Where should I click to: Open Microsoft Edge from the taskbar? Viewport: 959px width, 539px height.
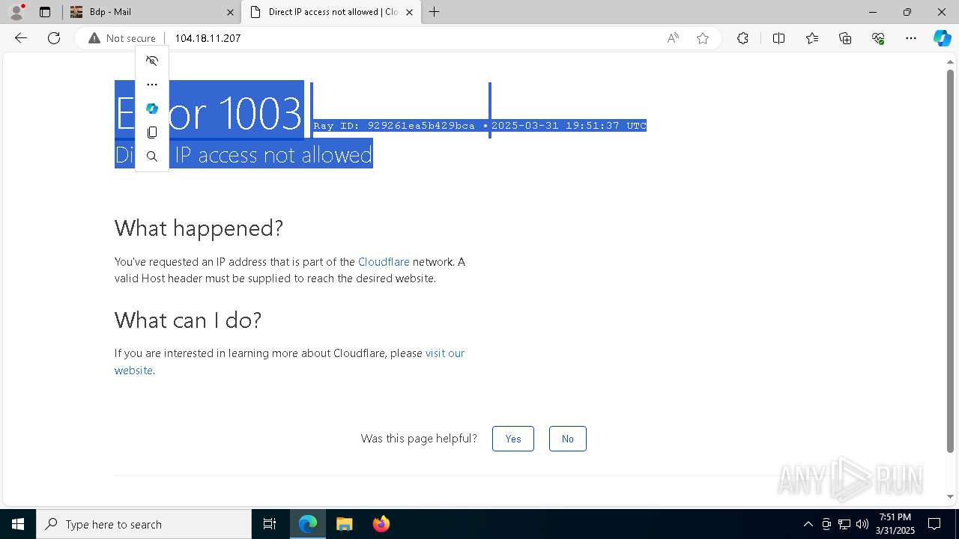(x=308, y=524)
